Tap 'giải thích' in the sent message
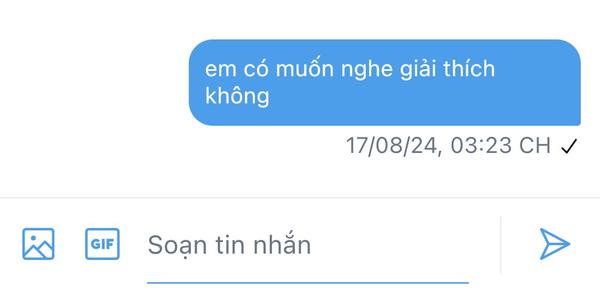 [447, 70]
